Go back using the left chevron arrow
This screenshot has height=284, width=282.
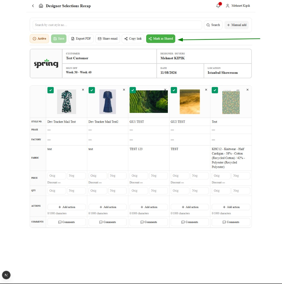coord(33,6)
